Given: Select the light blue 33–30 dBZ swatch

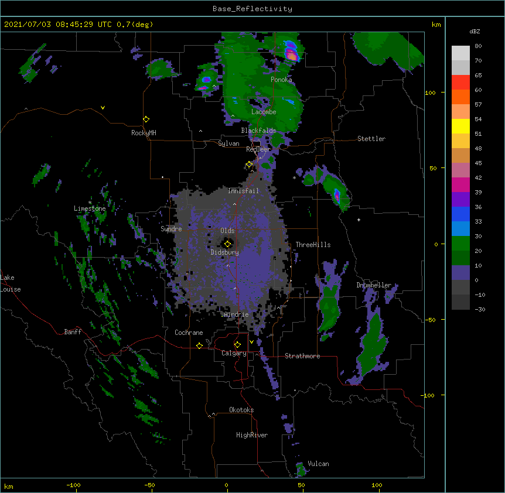Looking at the screenshot, I should [460, 229].
